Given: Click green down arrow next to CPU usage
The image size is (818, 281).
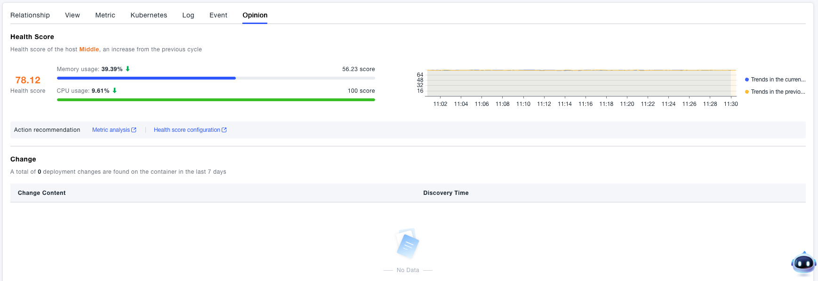Looking at the screenshot, I should pos(114,90).
